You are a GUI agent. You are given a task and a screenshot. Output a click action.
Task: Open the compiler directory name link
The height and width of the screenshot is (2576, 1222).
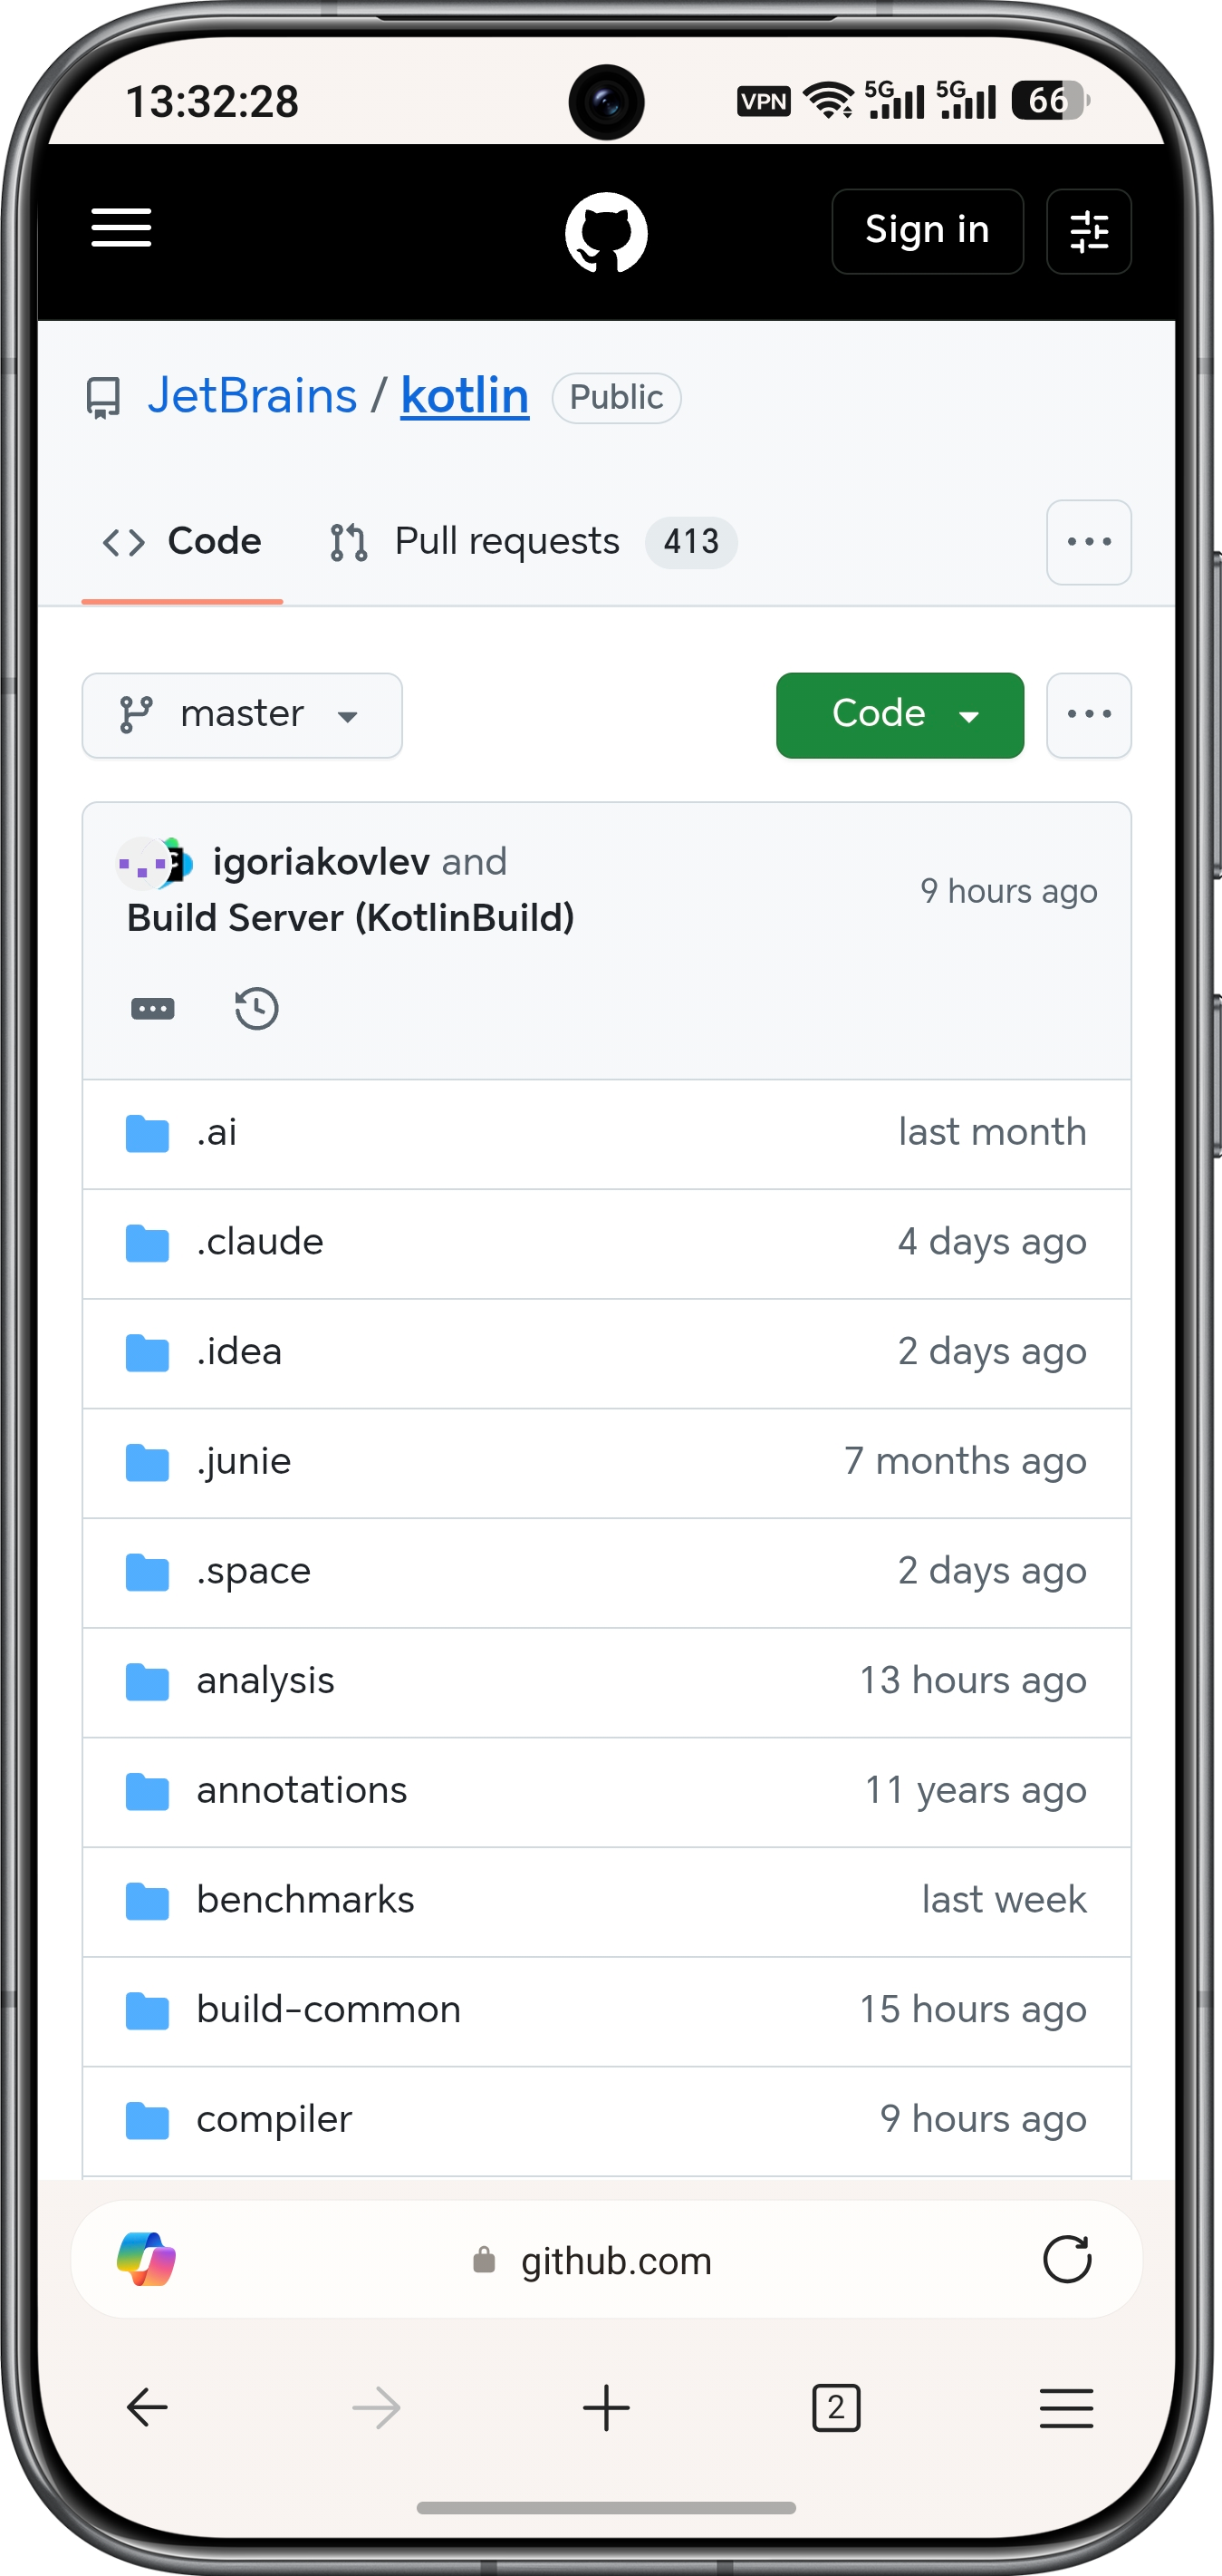point(274,2121)
